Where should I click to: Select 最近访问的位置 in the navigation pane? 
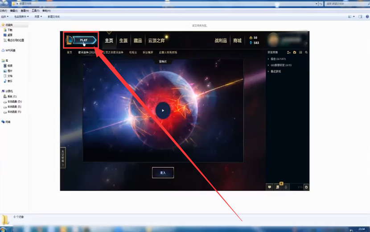pos(16,41)
